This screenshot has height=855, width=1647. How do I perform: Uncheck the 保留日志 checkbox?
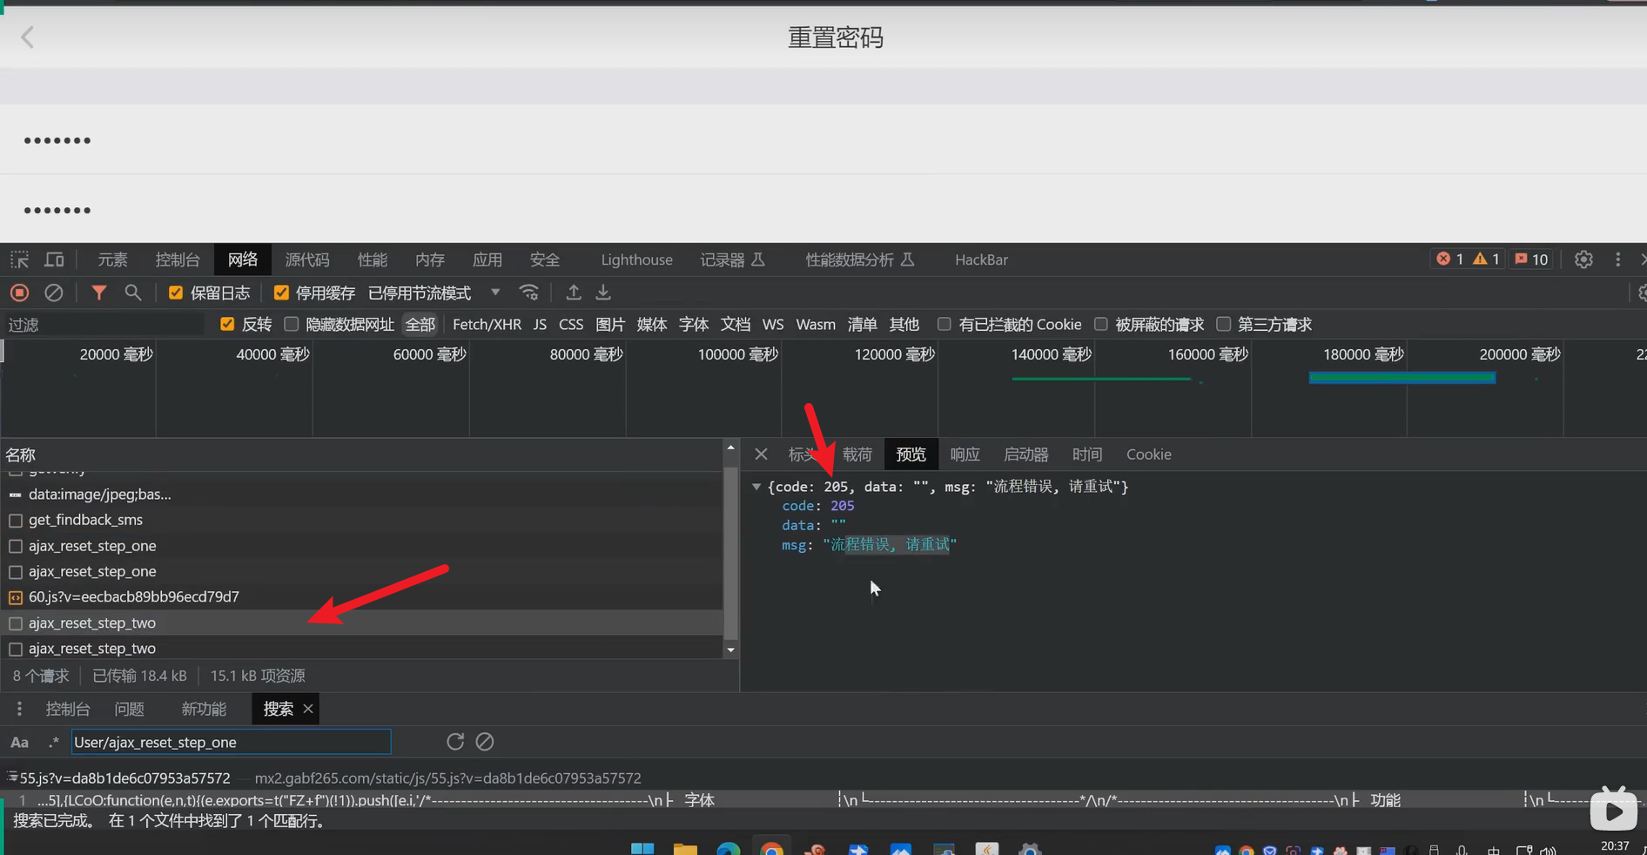click(176, 293)
